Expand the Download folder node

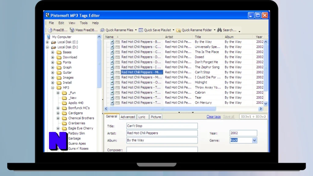(x=53, y=57)
